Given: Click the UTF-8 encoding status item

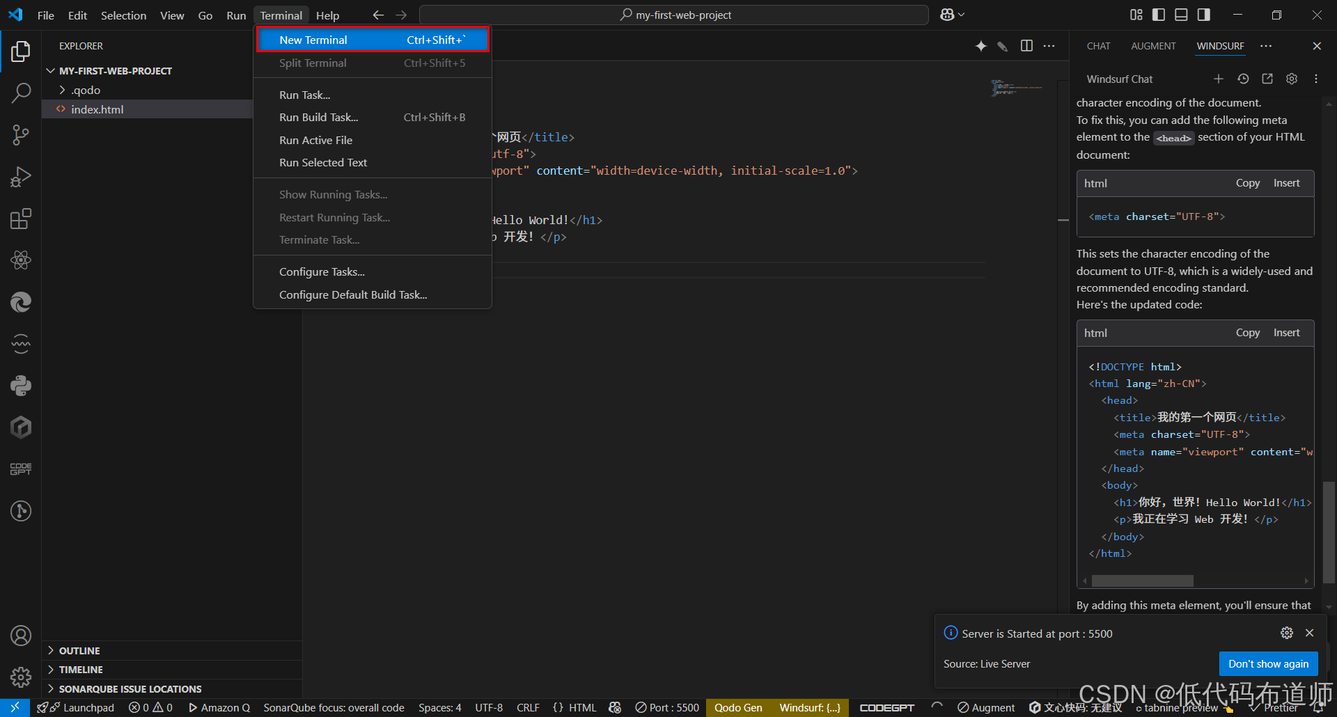Looking at the screenshot, I should (x=489, y=707).
